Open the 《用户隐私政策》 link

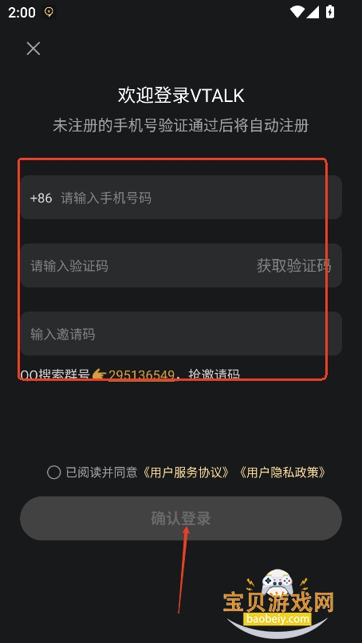[x=282, y=472]
